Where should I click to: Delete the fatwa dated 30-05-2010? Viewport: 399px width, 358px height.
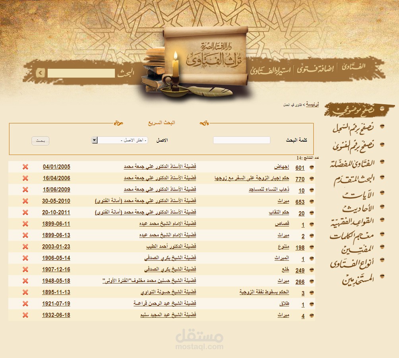[x=25, y=201]
